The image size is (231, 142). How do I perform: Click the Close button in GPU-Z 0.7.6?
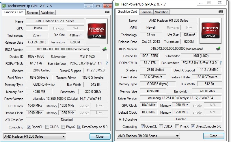(x=100, y=137)
